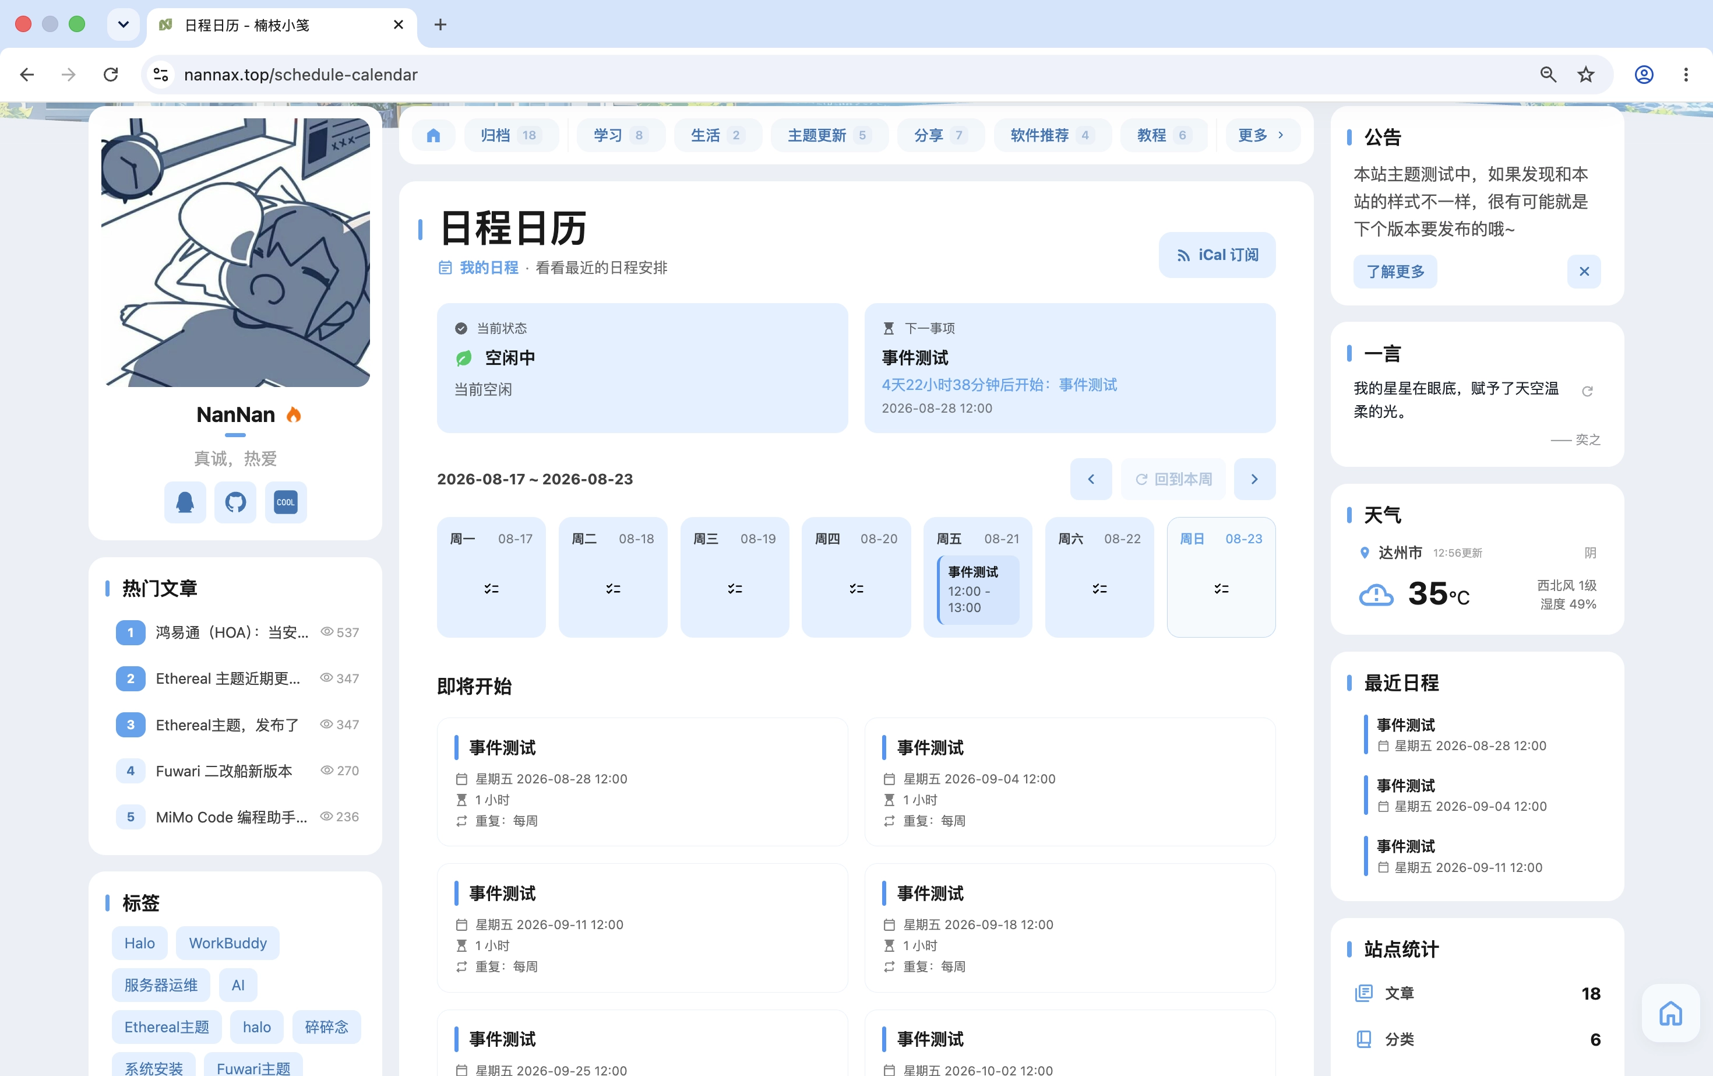This screenshot has width=1713, height=1076.
Task: Open the 分享 7 category tab
Action: [x=940, y=135]
